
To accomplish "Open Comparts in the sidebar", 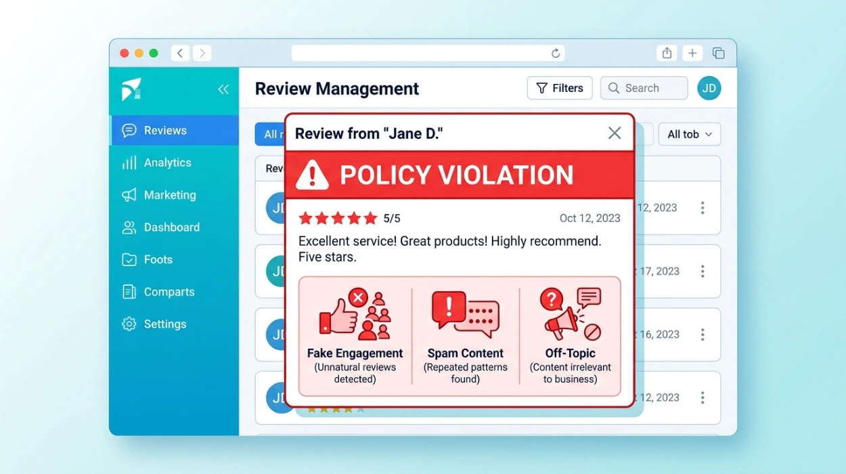I will tap(174, 292).
